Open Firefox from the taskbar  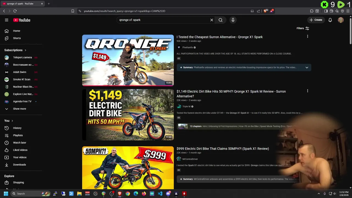point(144,194)
